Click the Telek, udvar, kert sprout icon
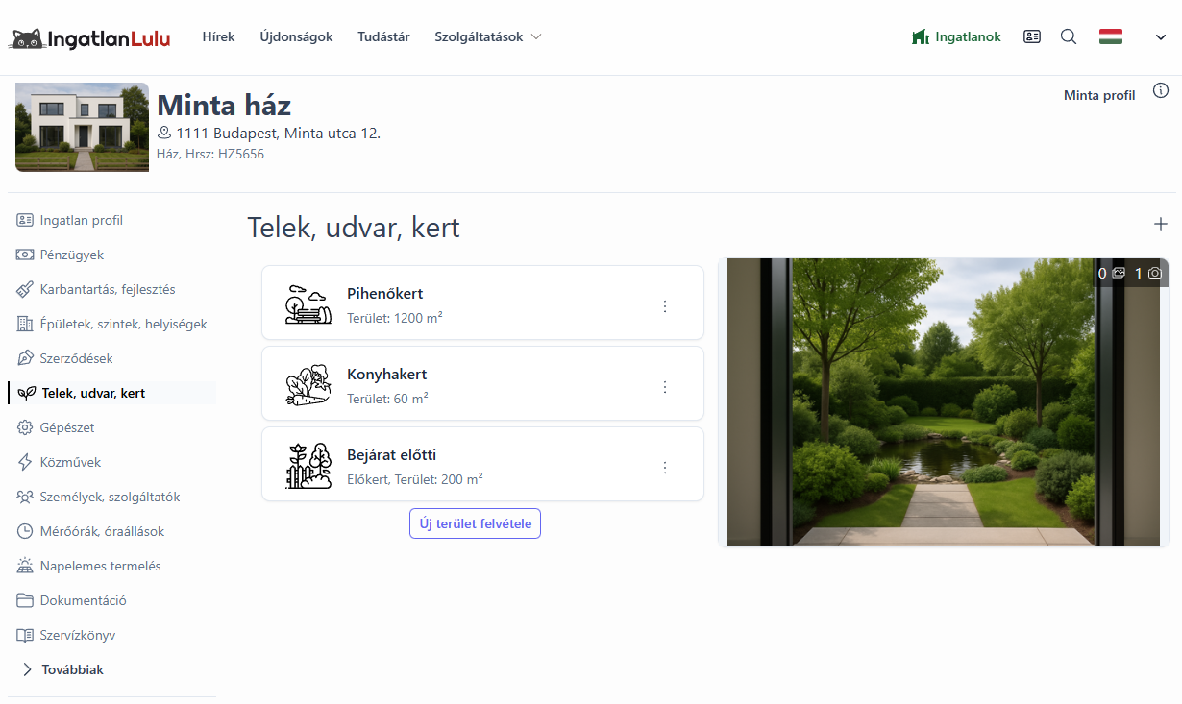Image resolution: width=1182 pixels, height=704 pixels. (27, 393)
